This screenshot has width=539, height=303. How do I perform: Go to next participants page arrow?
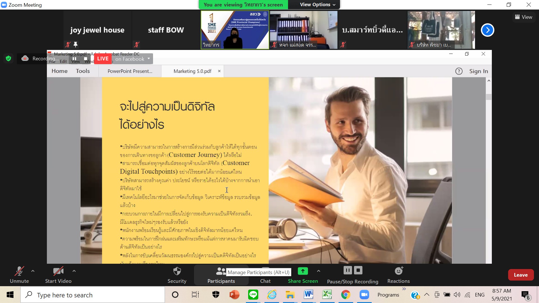point(487,30)
